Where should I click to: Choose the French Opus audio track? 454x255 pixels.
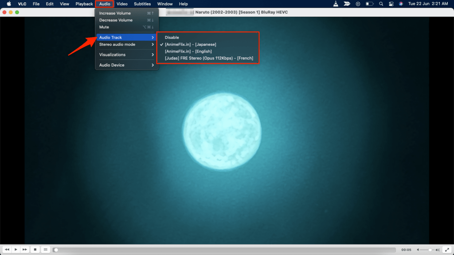[209, 58]
